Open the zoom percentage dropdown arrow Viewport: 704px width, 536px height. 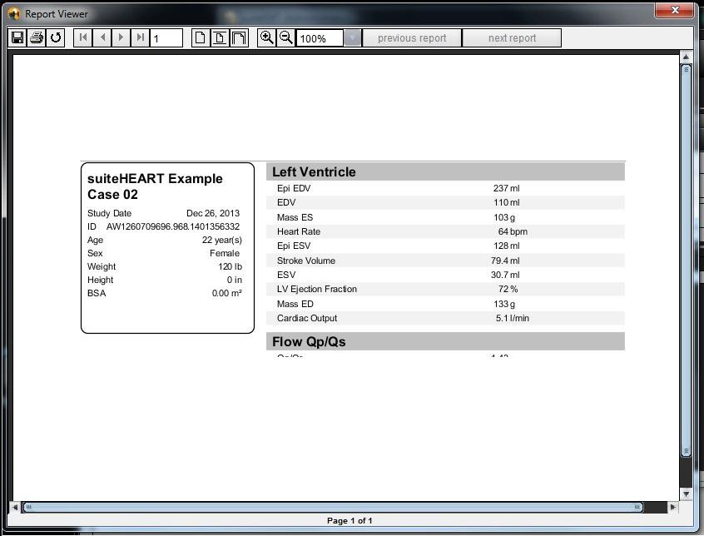click(x=353, y=38)
